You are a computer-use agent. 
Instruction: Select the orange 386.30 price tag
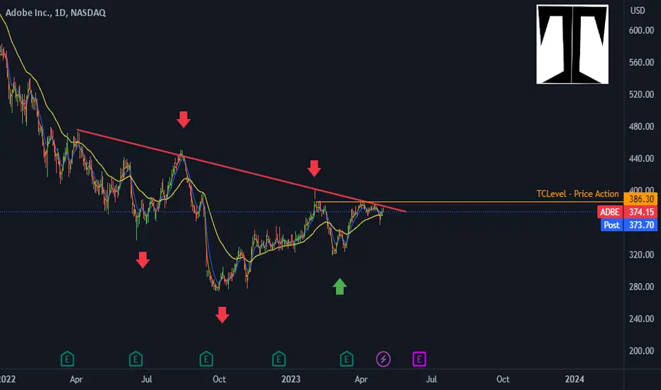(640, 199)
